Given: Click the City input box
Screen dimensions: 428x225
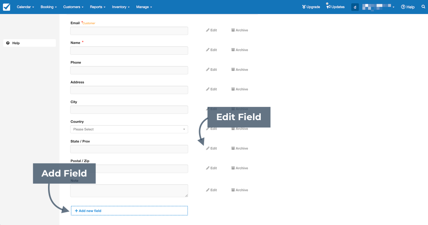Looking at the screenshot, I should (129, 110).
